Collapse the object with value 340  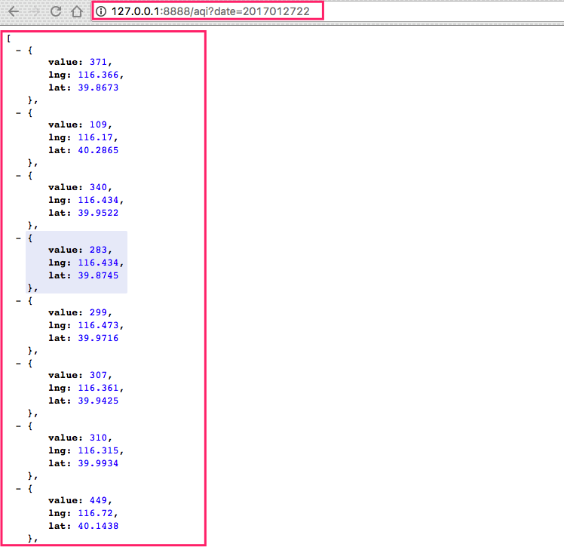click(x=18, y=176)
